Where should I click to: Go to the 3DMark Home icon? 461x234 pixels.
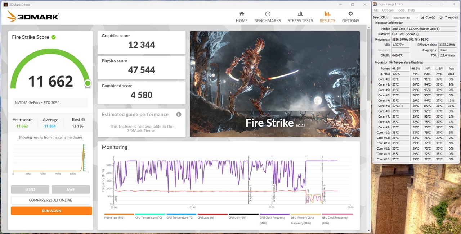pos(242,14)
